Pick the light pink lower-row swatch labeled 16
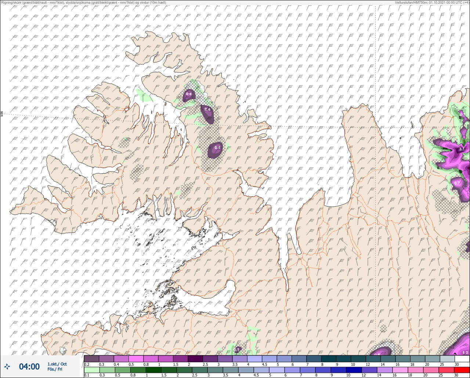Viewport: 470px width, 378px height. [x=400, y=369]
